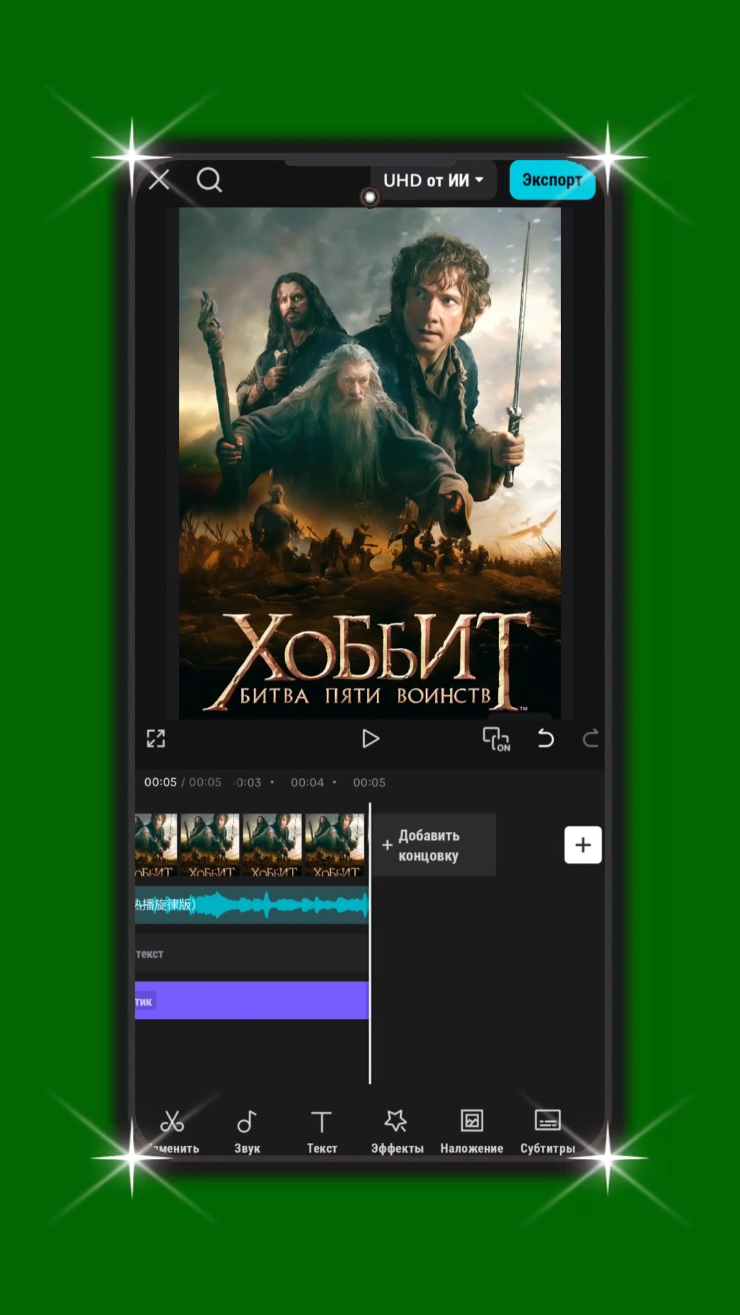The width and height of the screenshot is (740, 1315).
Task: Toggle the ON overlay mode icon
Action: (496, 739)
